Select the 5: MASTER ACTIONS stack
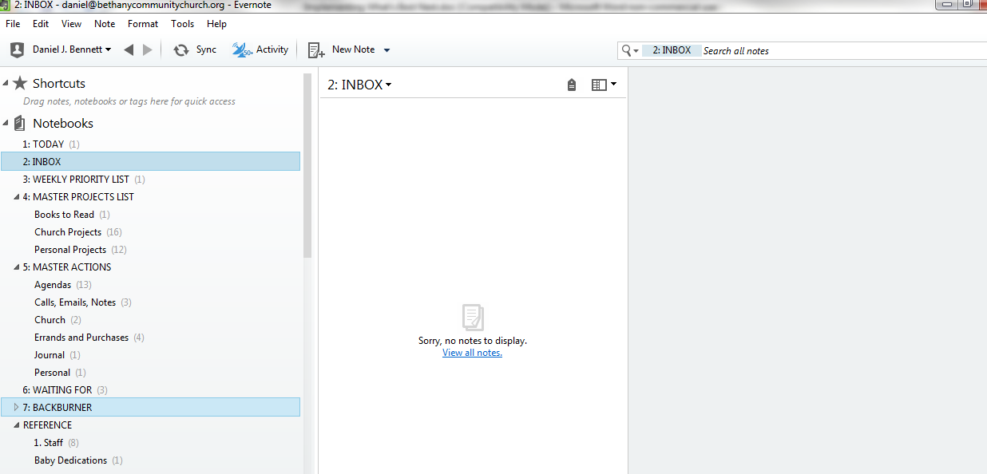 pos(151,267)
